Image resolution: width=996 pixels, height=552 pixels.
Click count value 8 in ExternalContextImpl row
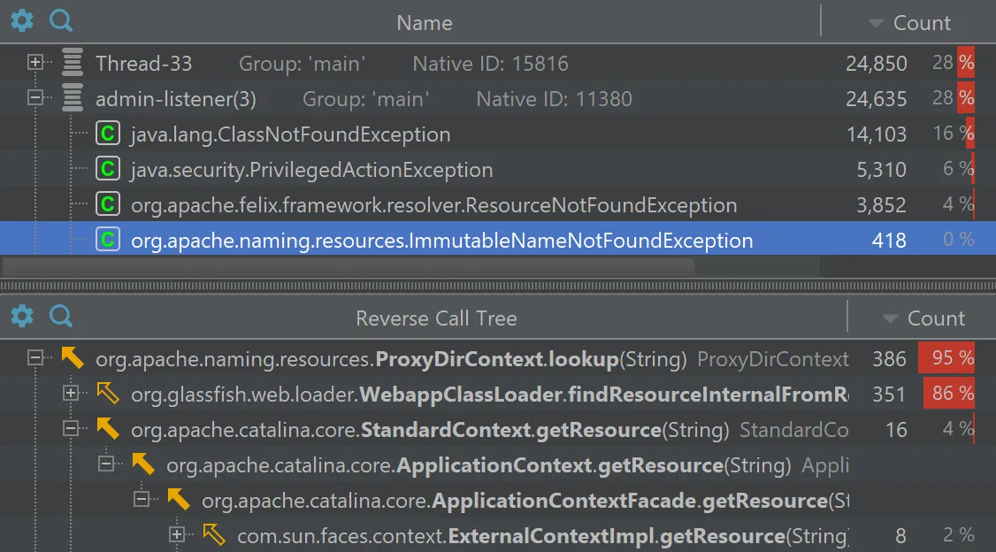pyautogui.click(x=900, y=535)
